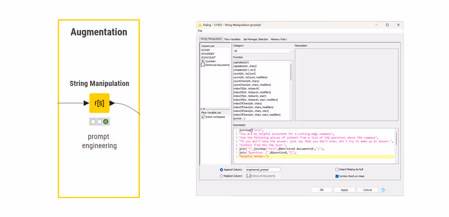Select the Append Column radio button
449x217 pixels.
[221, 170]
